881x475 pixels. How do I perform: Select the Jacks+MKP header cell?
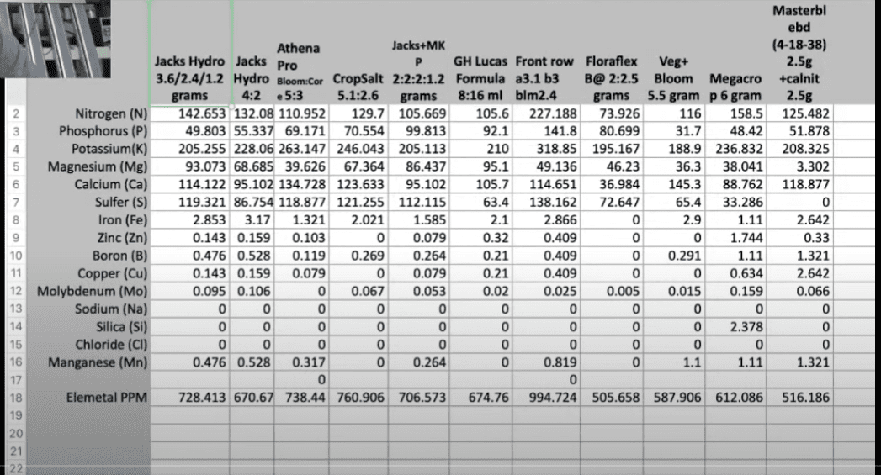418,52
